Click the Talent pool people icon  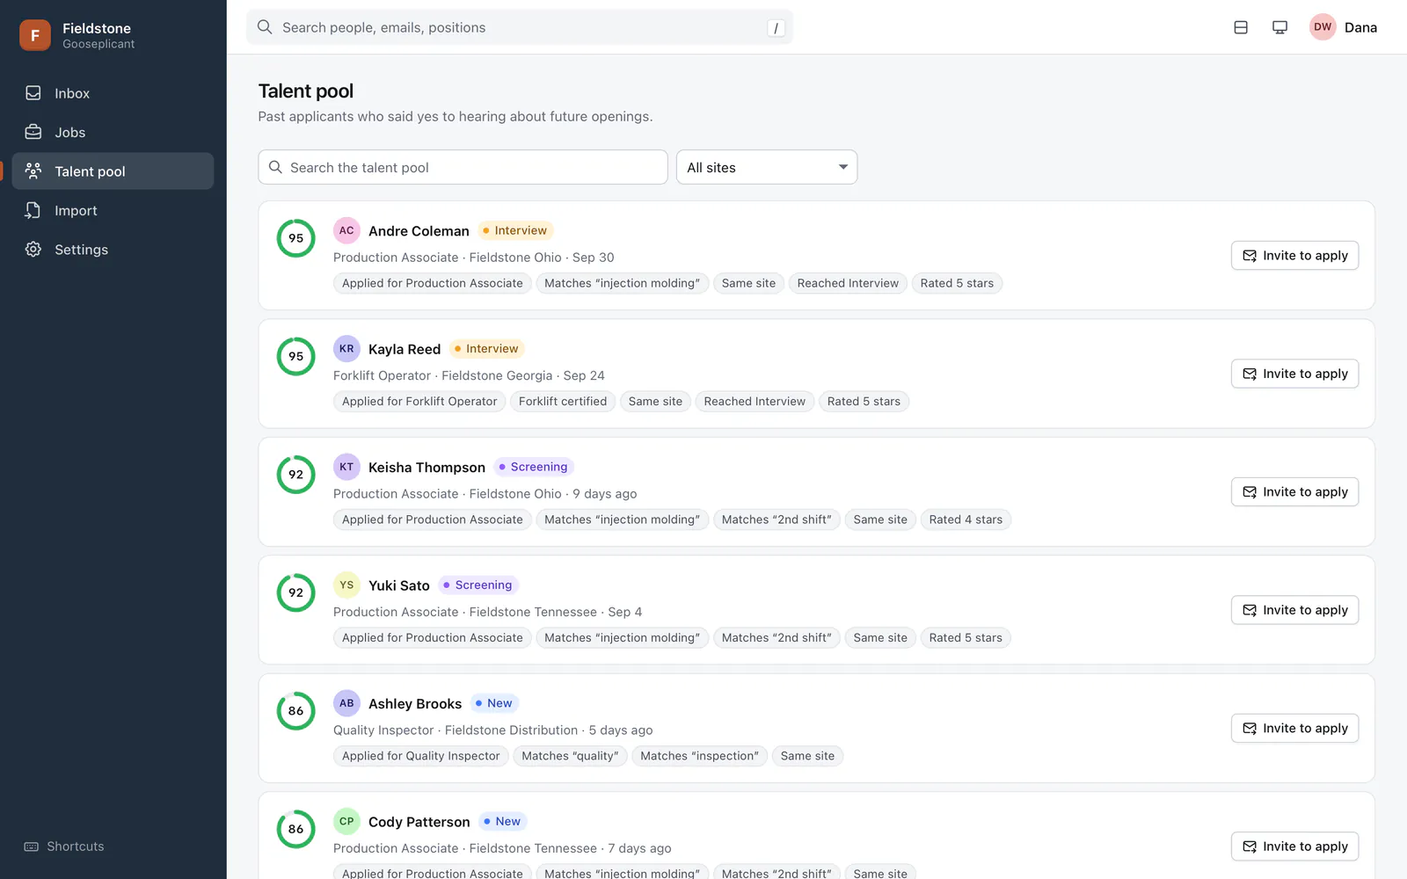tap(33, 171)
